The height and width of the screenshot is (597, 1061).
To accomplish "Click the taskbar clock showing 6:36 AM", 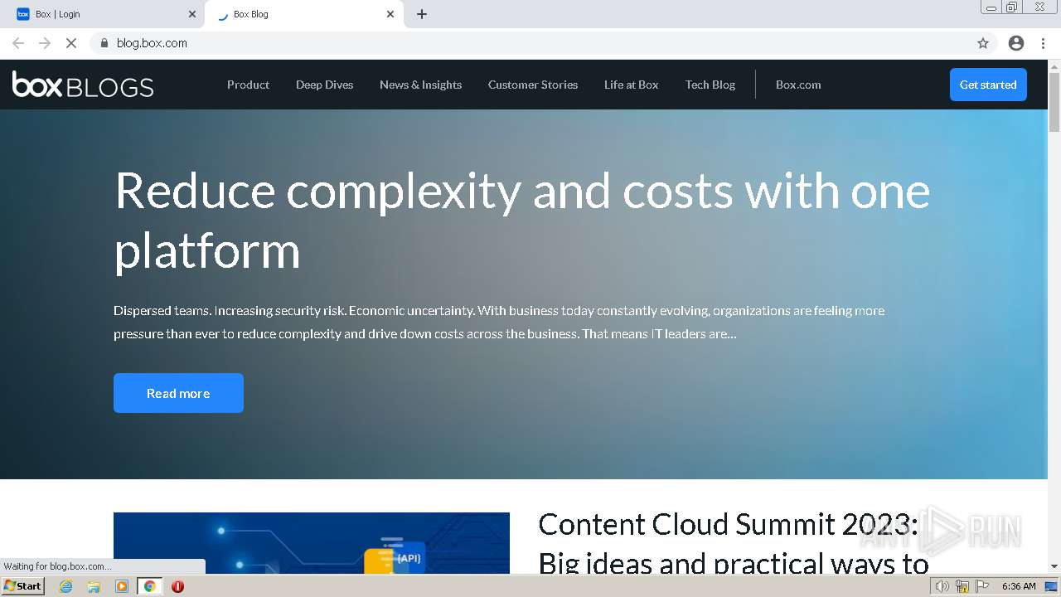I will point(1019,586).
